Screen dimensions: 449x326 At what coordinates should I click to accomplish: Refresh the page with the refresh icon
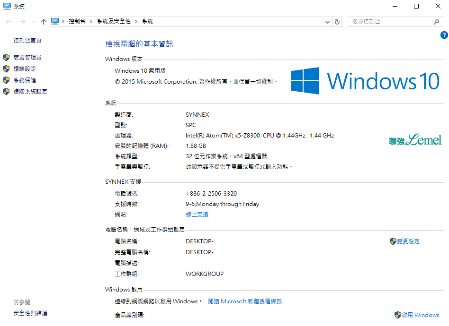pos(337,22)
